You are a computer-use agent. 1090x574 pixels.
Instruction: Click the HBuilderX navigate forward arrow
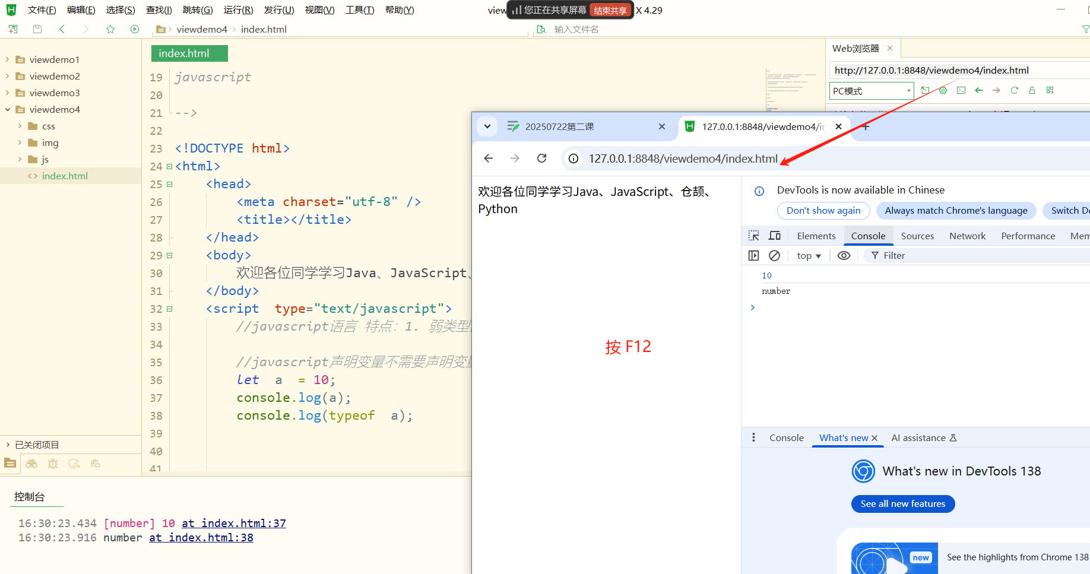click(86, 29)
